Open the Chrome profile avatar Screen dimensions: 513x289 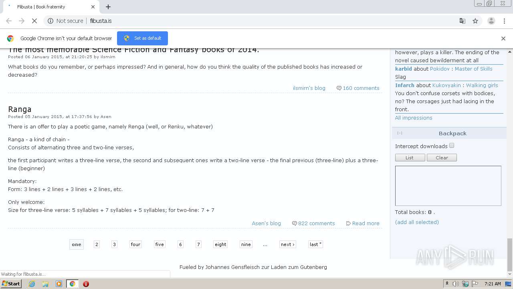point(491,21)
